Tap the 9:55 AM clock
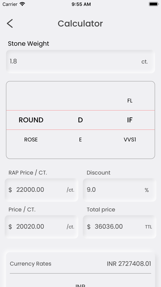Viewport: 161px width, 287px height. point(81,4)
